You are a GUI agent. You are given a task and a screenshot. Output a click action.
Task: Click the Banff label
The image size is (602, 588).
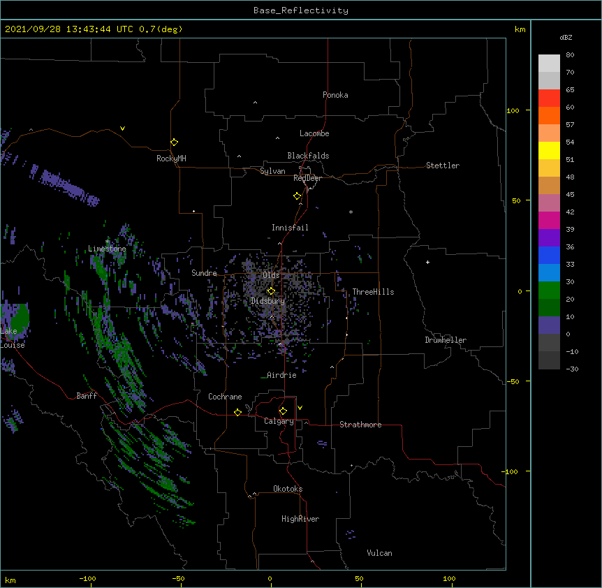point(87,396)
